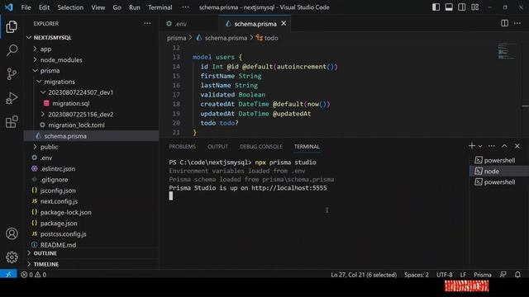The image size is (529, 297).
Task: Switch to the DEBUG CONSOLE tab
Action: tap(261, 147)
